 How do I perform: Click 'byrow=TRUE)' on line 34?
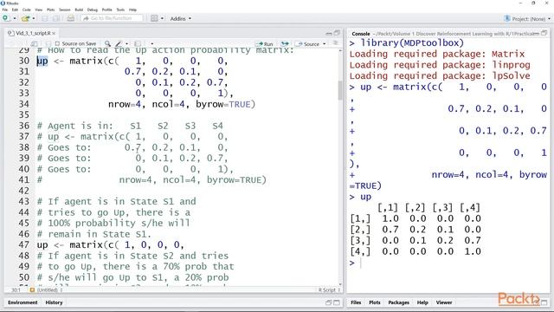(225, 104)
